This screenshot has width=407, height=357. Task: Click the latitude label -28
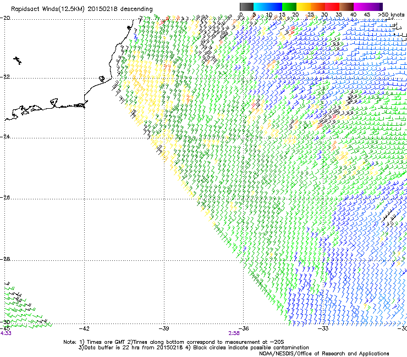tap(5, 259)
